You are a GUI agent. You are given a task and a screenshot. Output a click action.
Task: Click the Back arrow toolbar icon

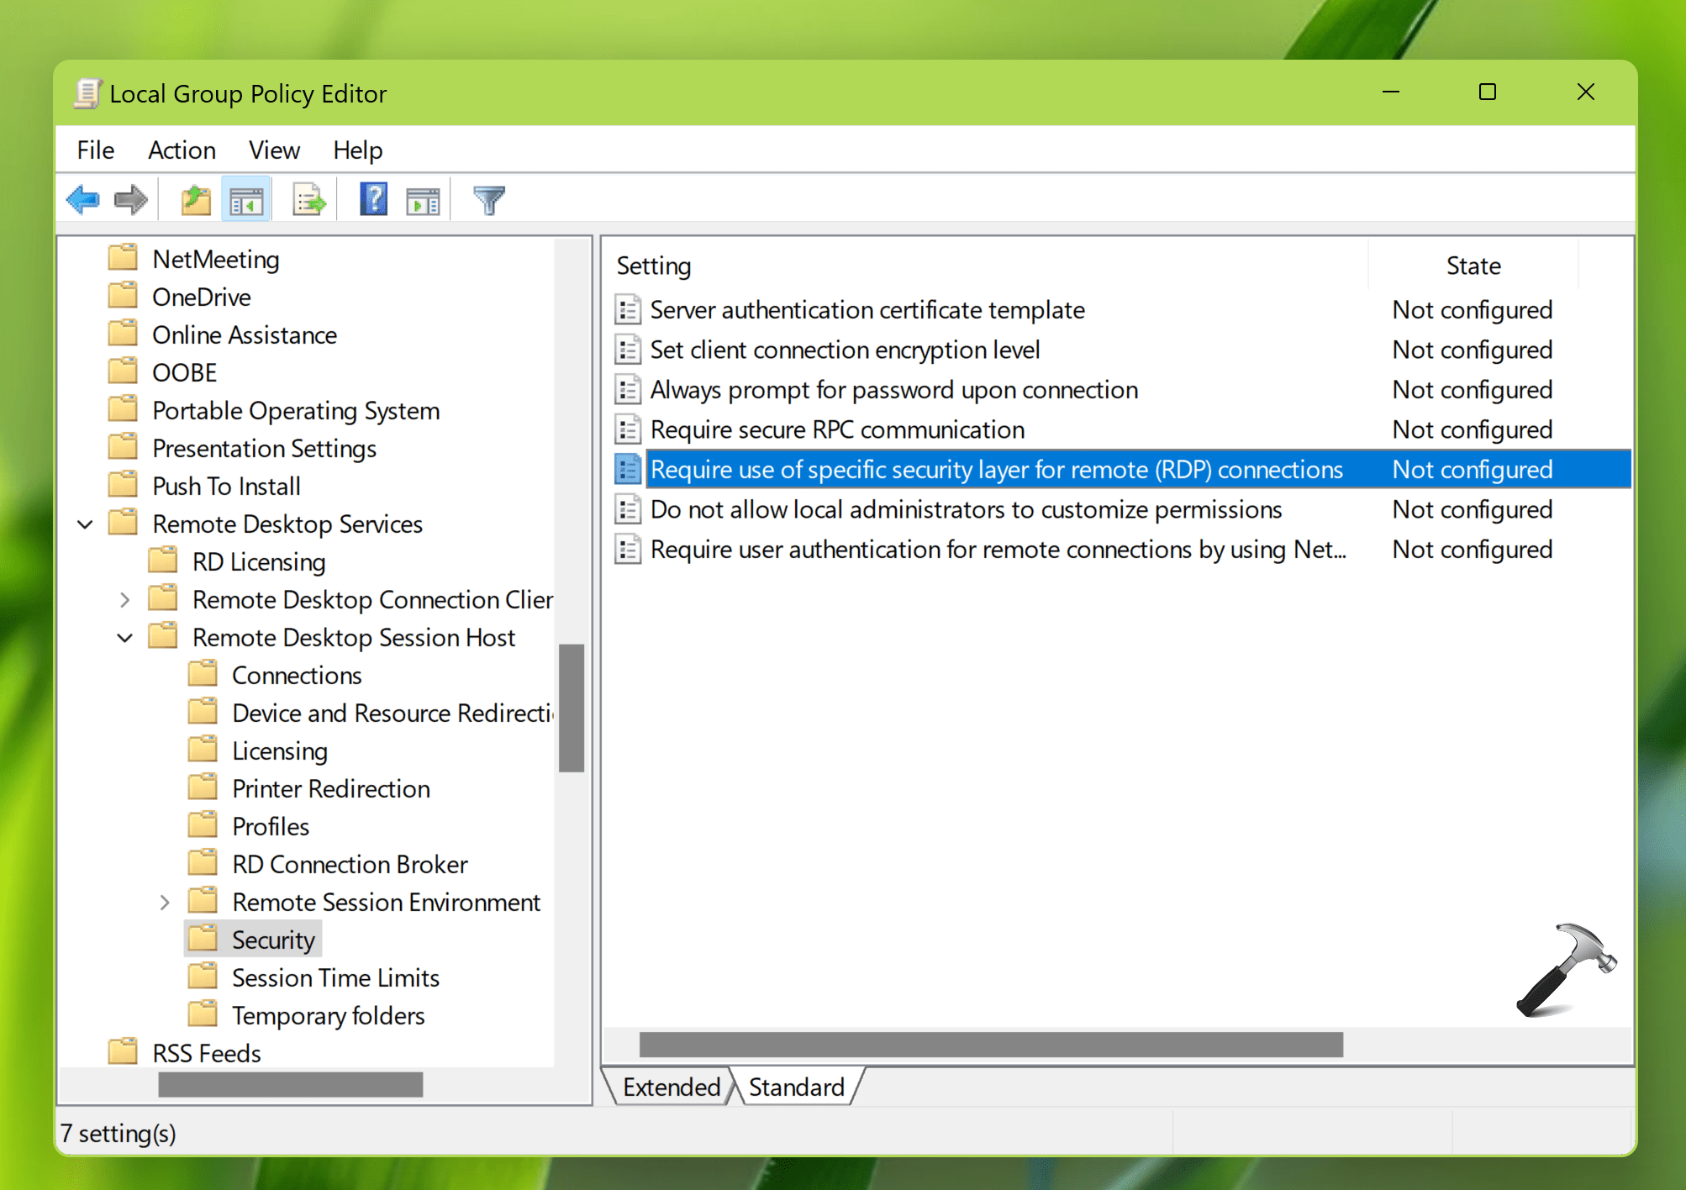click(x=82, y=200)
